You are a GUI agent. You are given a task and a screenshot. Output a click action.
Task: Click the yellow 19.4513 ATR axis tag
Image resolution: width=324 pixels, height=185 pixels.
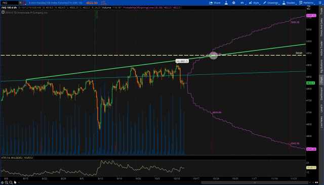311,168
